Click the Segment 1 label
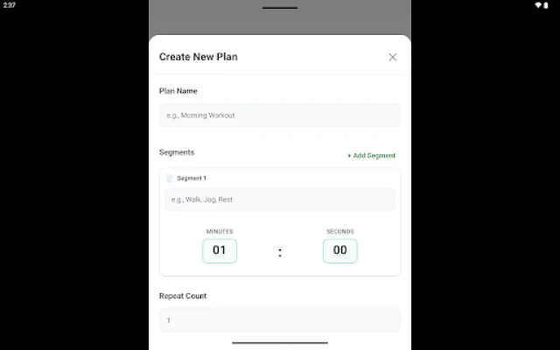This screenshot has width=560, height=350. [x=192, y=178]
